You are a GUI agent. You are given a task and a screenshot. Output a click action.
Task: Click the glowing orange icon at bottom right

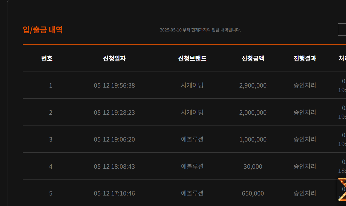(342, 189)
